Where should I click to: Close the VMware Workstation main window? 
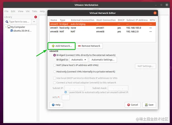click(167, 5)
